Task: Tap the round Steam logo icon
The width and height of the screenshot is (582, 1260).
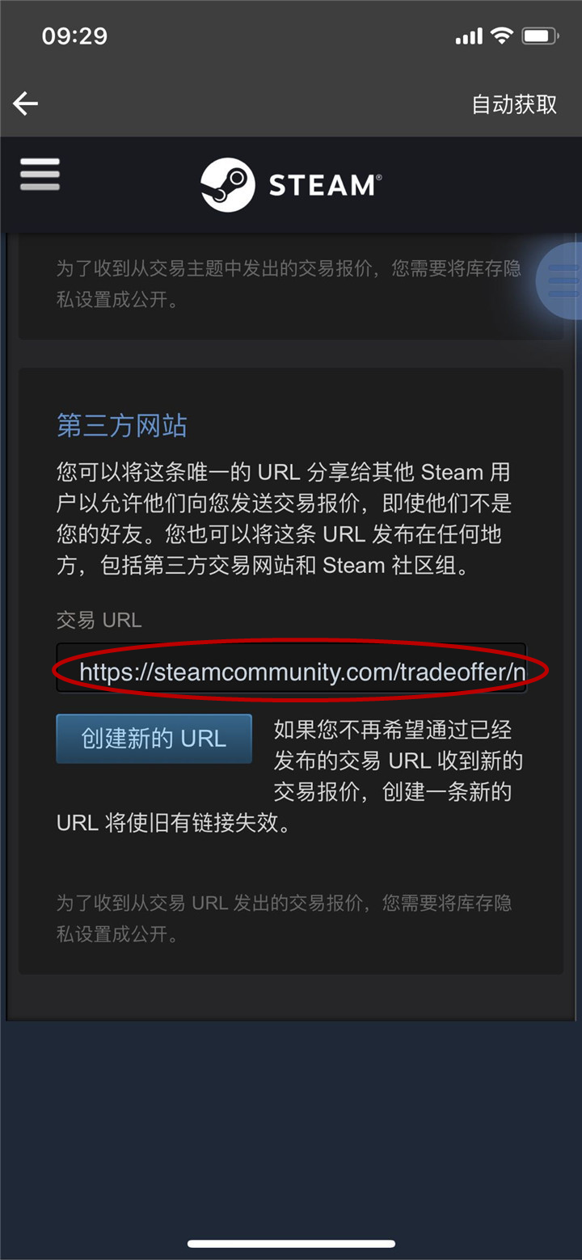Action: click(228, 184)
